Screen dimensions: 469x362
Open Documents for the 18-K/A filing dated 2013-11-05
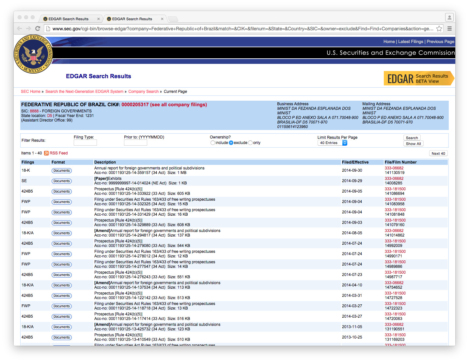tap(62, 327)
